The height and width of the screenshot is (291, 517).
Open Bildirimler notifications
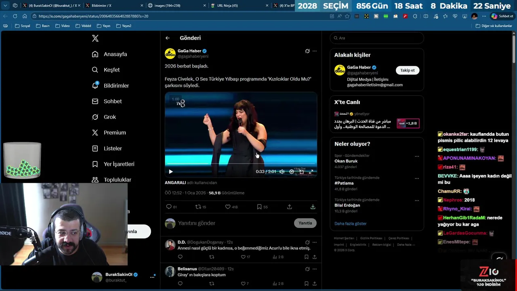(110, 86)
